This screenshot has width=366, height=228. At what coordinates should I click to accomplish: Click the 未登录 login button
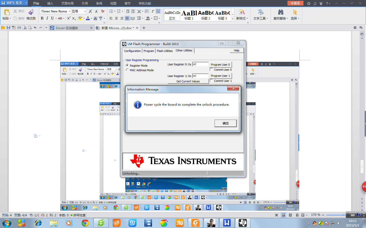[295, 3]
